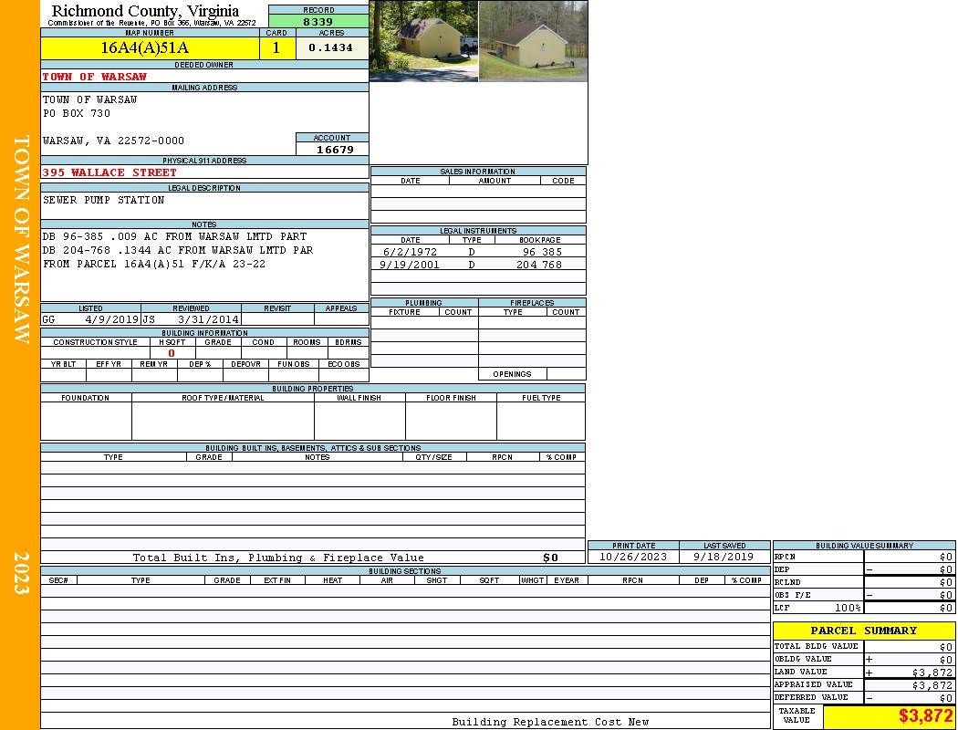This screenshot has width=958, height=730.
Task: Select the acres value 0.1434
Action: pos(330,48)
